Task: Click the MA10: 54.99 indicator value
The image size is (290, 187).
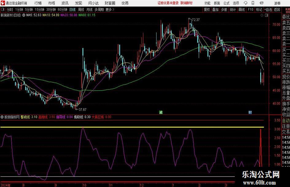Action: (51, 15)
